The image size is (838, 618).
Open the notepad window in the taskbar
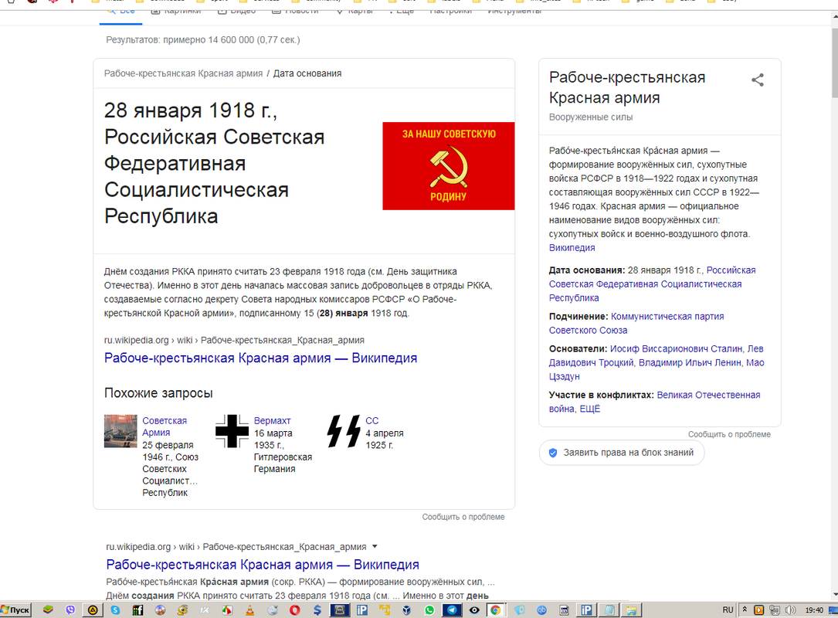pos(609,610)
